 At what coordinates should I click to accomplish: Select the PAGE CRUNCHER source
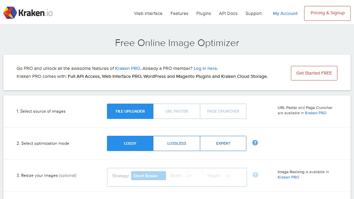pos(223,111)
